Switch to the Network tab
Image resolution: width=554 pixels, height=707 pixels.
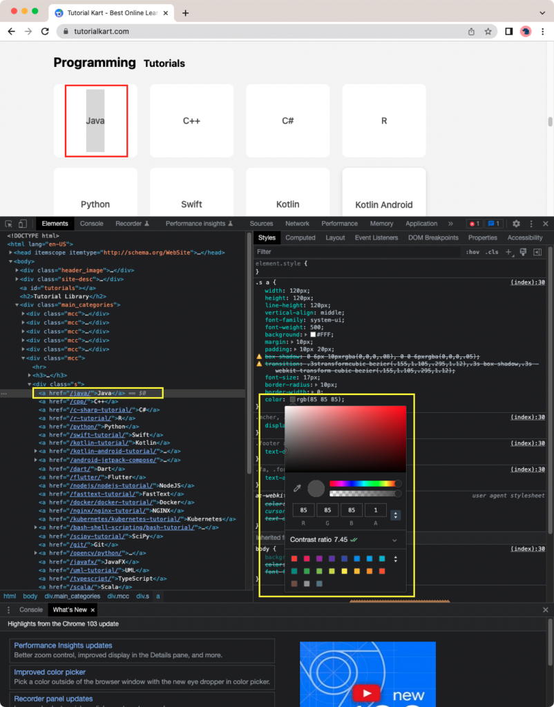click(x=297, y=224)
